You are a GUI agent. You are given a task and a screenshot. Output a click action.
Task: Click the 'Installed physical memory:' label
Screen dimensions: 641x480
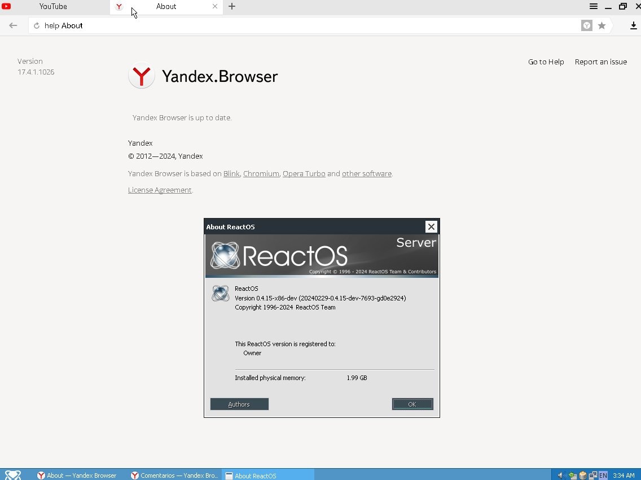tap(270, 378)
